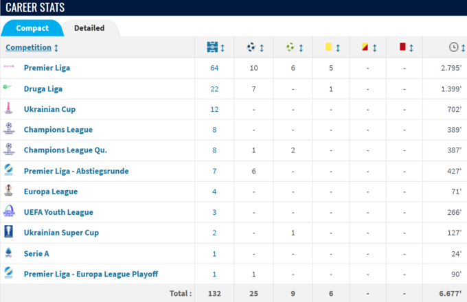The image size is (467, 302).
Task: Open the Detailed tab
Action: tap(89, 28)
